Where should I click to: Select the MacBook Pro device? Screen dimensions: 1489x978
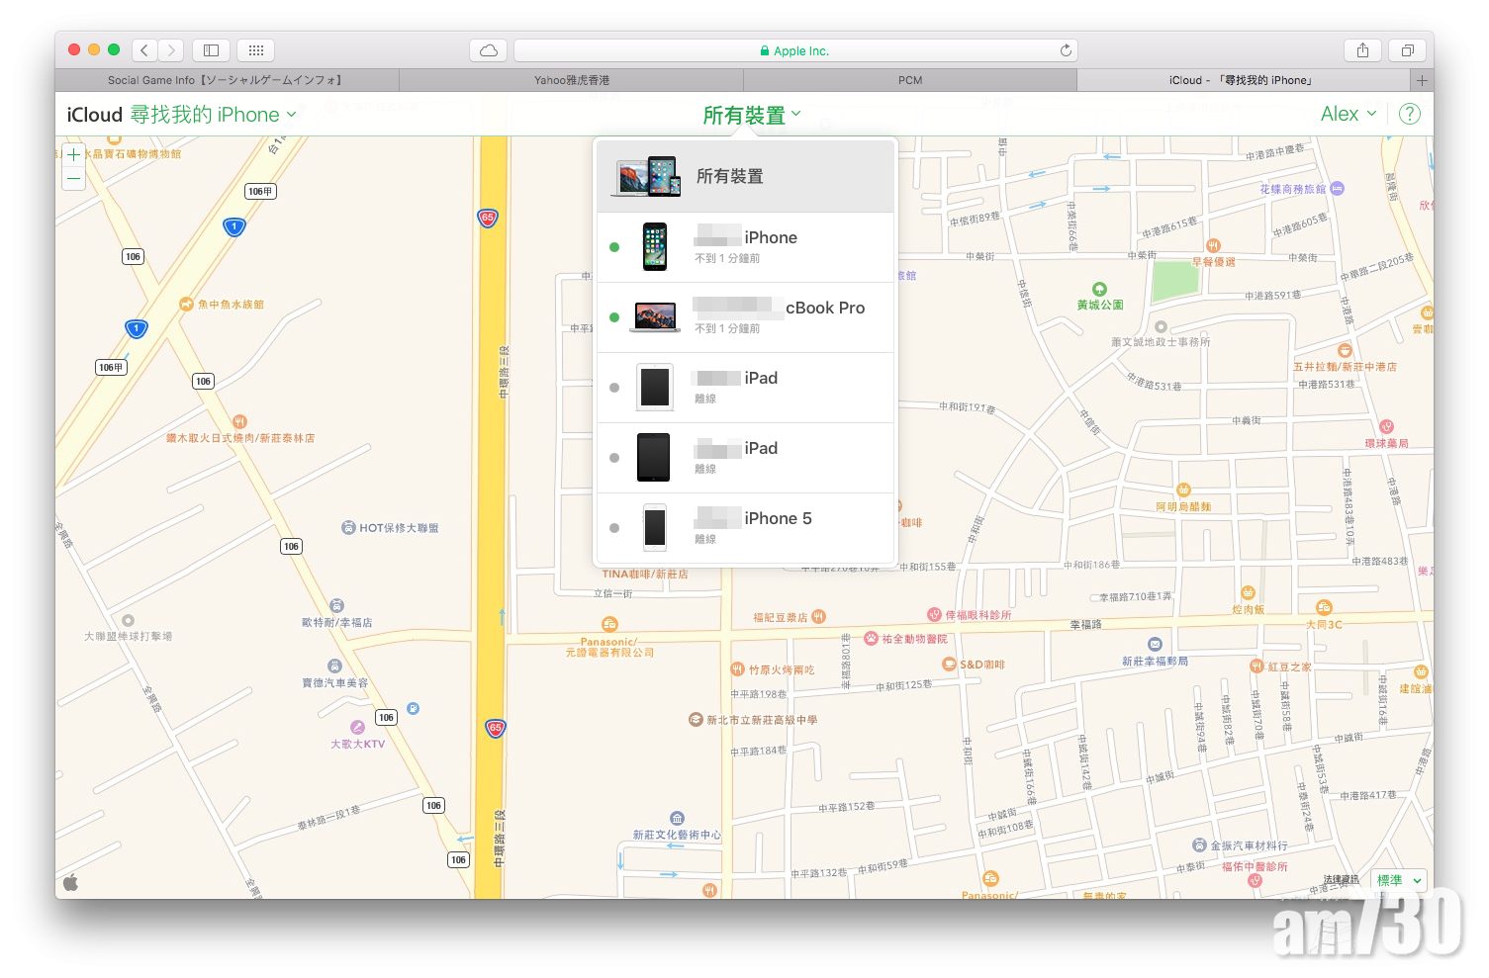[746, 317]
